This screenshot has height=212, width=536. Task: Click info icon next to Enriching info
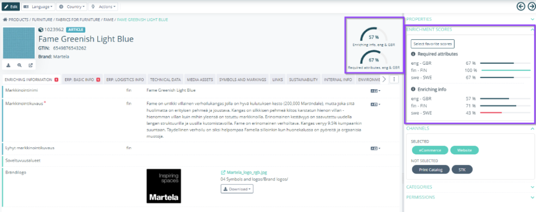(413, 90)
